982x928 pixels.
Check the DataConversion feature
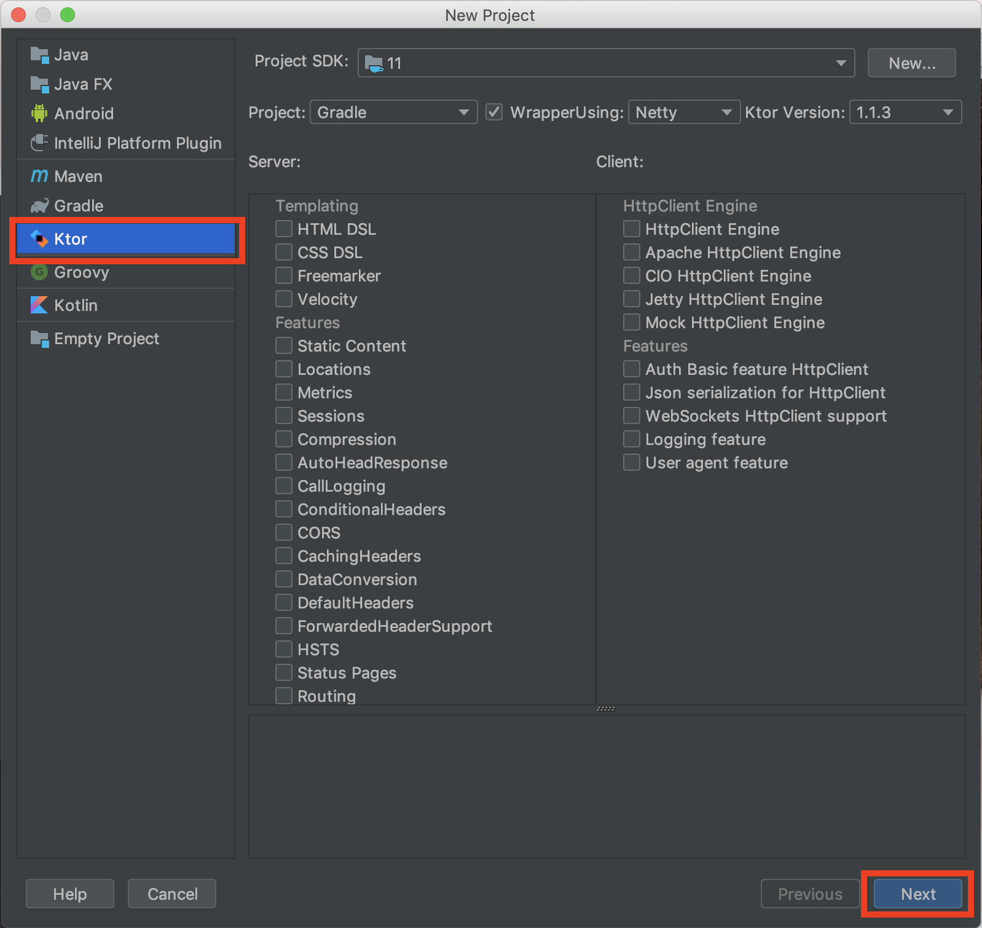tap(284, 580)
